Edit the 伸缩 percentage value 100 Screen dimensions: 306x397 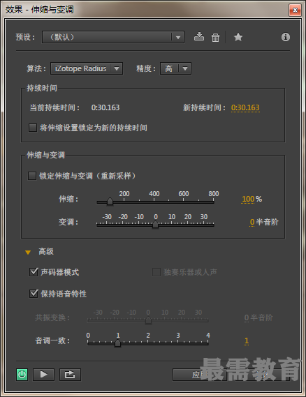tap(248, 199)
